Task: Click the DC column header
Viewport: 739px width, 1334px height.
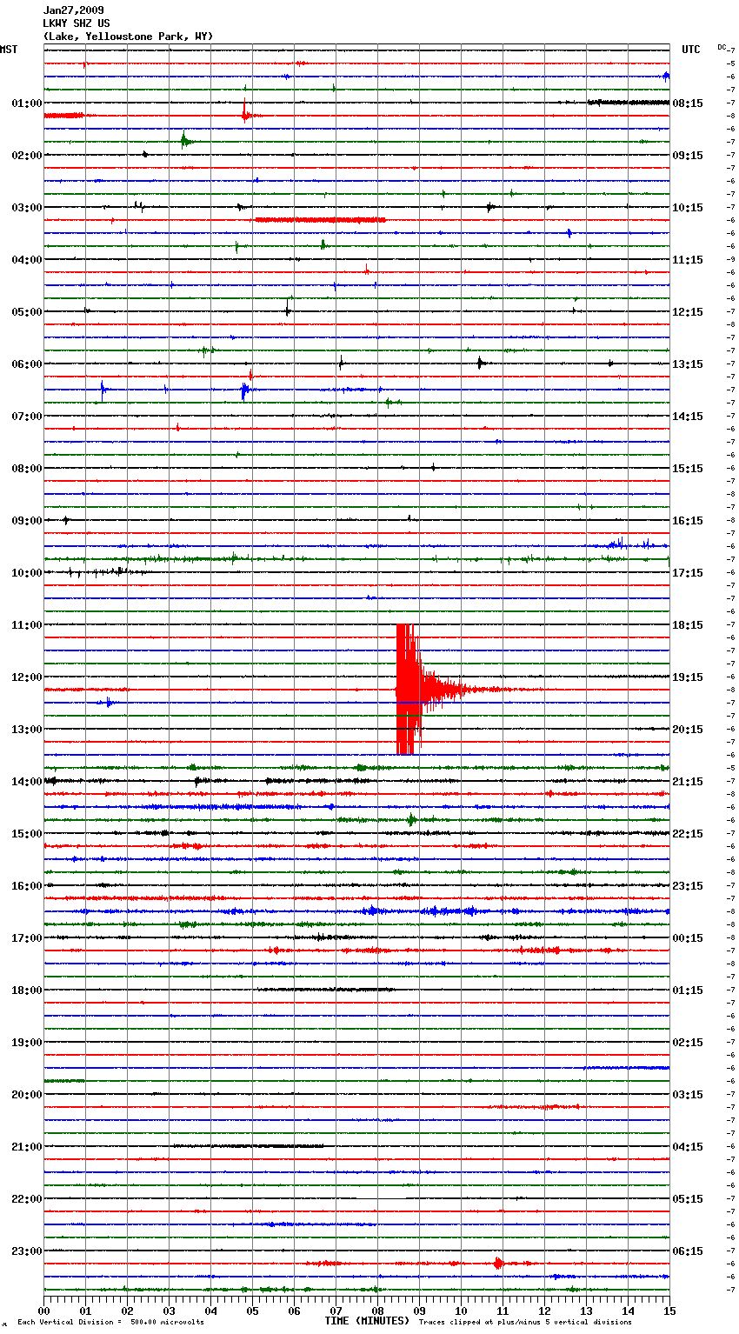Action: [x=722, y=47]
